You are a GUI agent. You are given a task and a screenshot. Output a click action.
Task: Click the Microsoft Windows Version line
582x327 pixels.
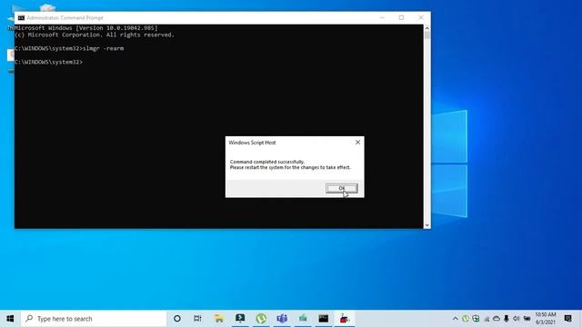(86, 28)
